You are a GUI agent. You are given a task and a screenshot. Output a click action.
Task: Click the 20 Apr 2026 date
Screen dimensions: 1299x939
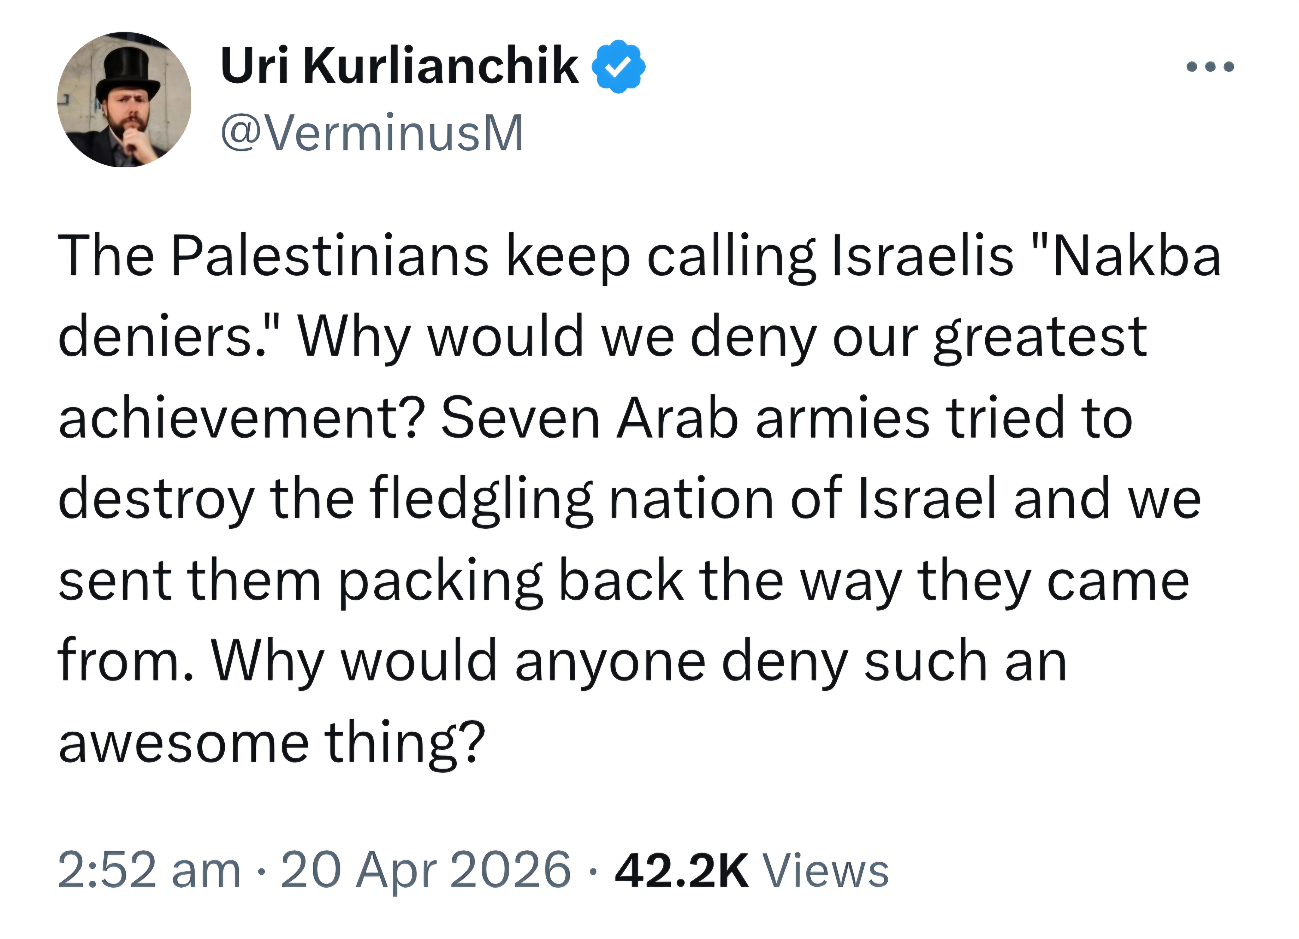425,870
